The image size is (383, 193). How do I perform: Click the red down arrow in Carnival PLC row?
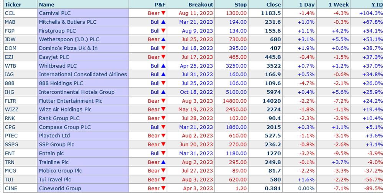tap(163, 13)
